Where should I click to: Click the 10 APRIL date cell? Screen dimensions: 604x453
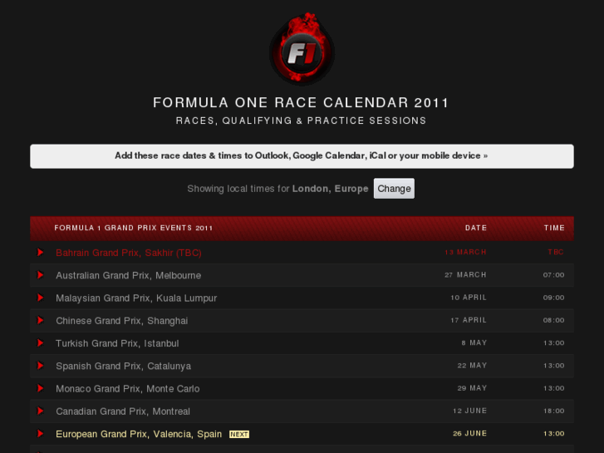coord(469,298)
